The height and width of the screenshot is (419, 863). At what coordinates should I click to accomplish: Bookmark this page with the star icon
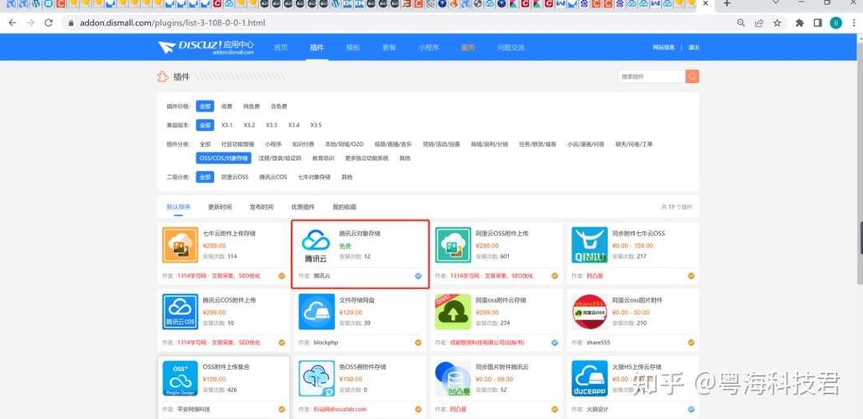coord(777,23)
